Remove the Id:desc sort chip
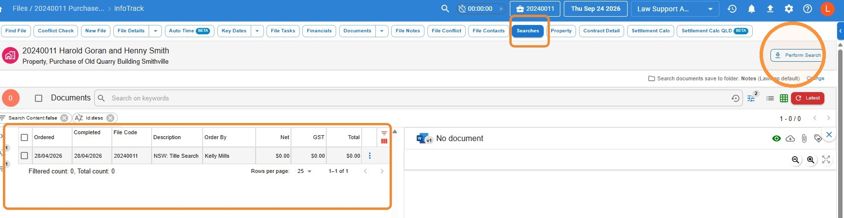 click(x=110, y=118)
